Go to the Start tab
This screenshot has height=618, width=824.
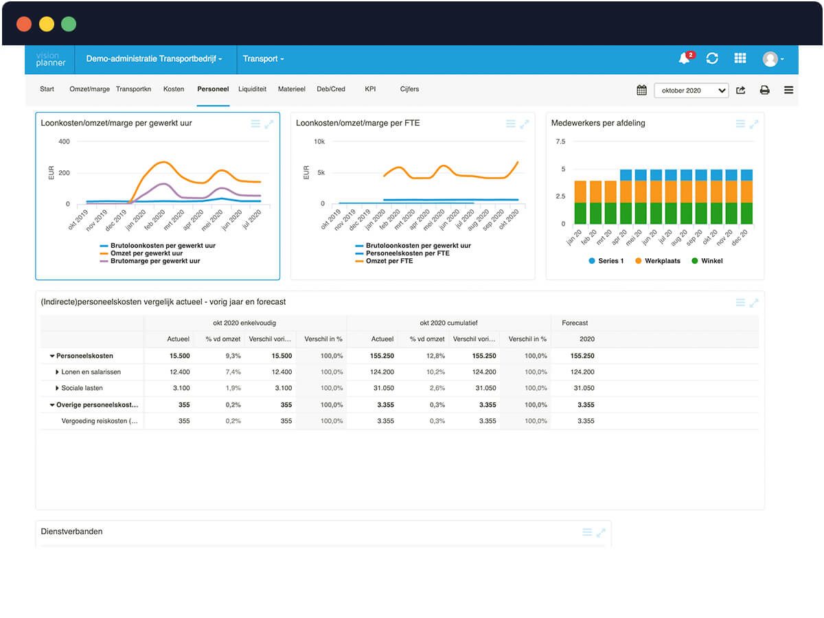(x=47, y=89)
